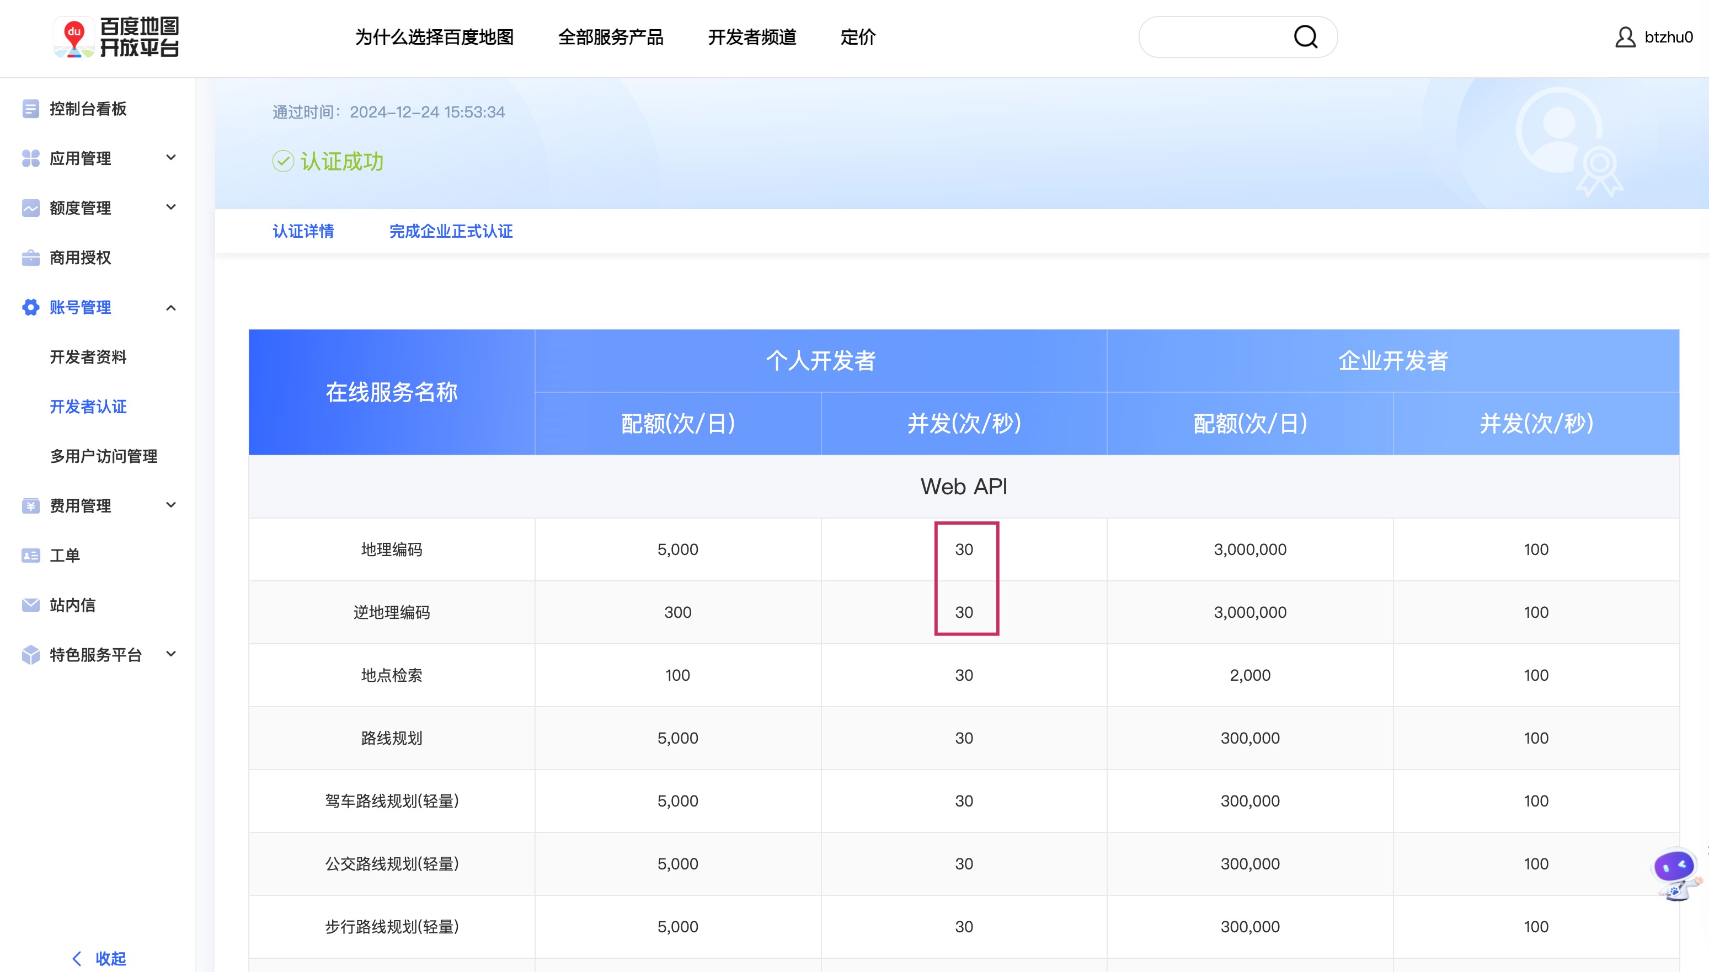Click 3,000,000 enterprise quota for 地理编码
The image size is (1709, 972).
coord(1249,549)
